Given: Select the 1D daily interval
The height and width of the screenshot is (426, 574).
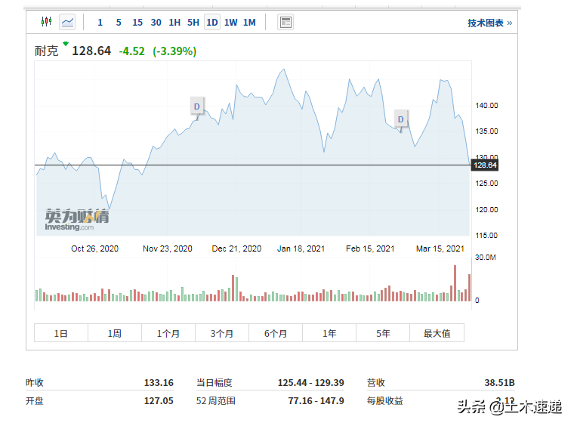Looking at the screenshot, I should (x=212, y=23).
